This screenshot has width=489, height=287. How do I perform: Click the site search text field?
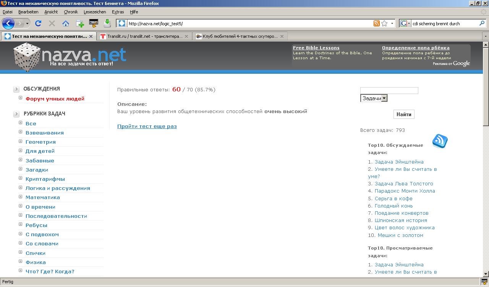389,91
